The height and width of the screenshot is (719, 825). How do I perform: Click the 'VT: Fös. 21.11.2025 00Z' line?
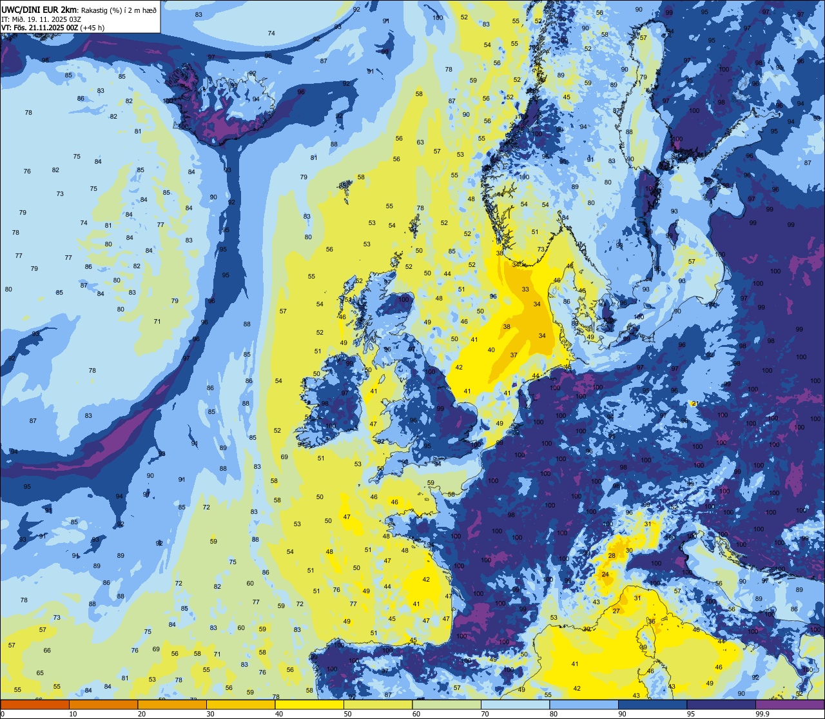[40, 28]
